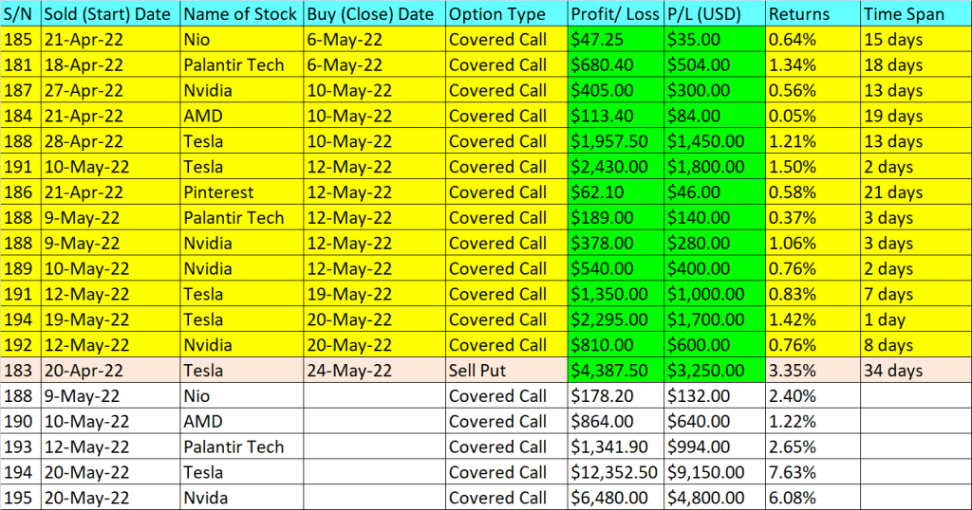
Task: Click the "Sold (Start) Date" column header
Action: click(110, 14)
